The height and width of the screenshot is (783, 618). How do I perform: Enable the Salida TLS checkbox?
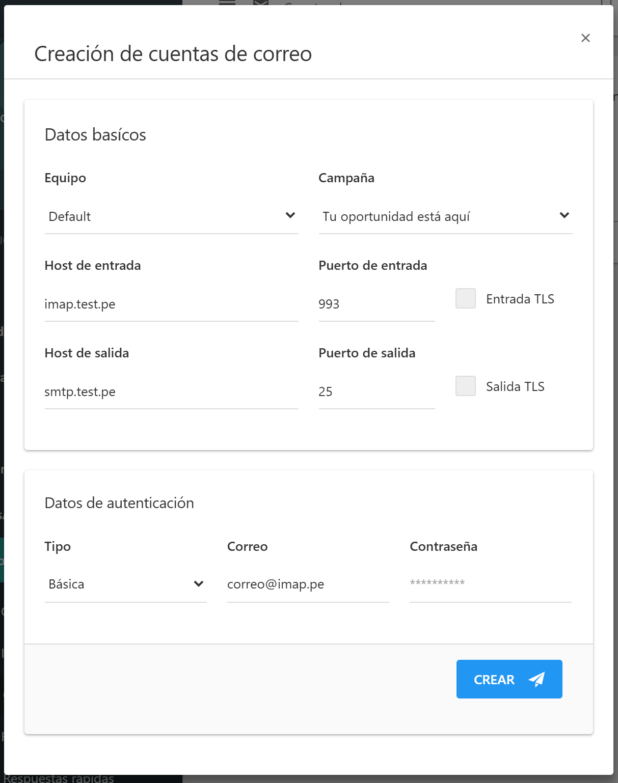click(x=465, y=386)
